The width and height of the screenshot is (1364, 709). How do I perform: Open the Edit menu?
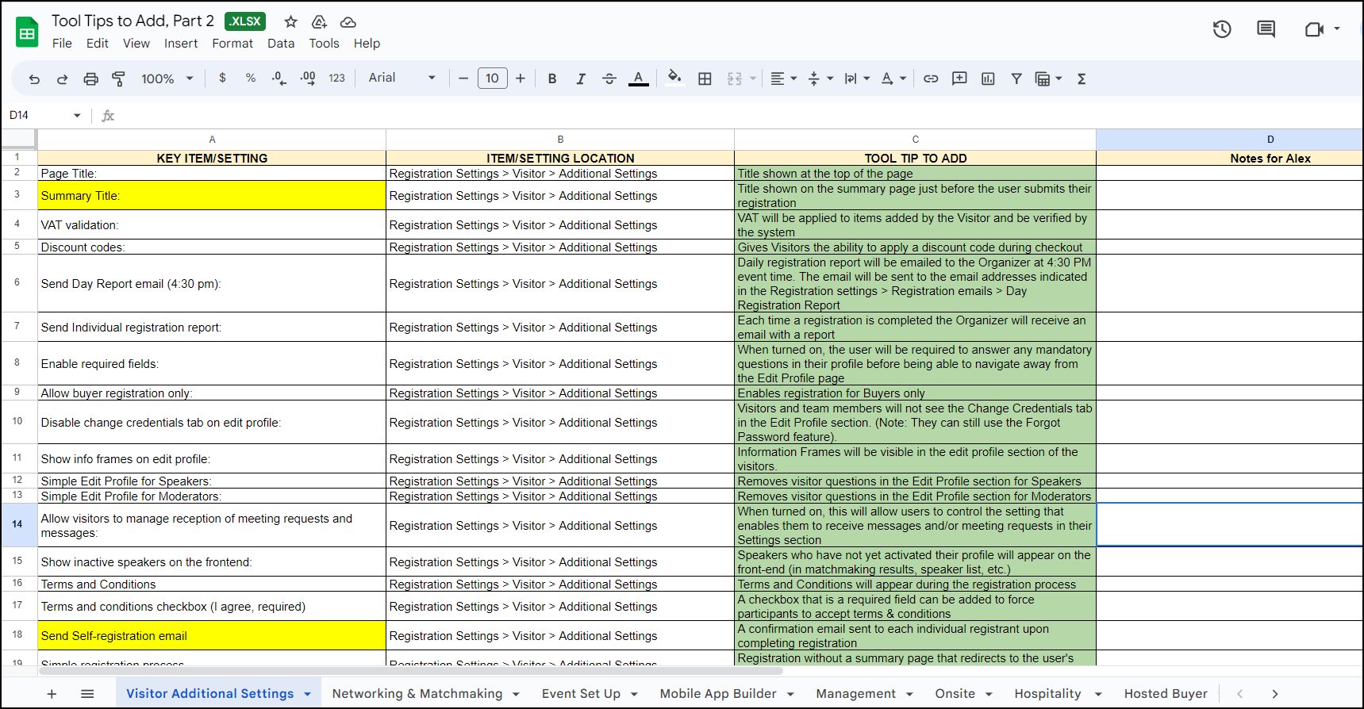98,44
